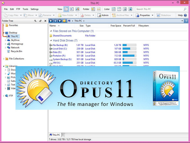
Task: Go up to parent folder
Action: tap(60, 21)
